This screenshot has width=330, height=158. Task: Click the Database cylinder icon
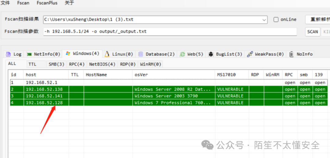point(141,54)
